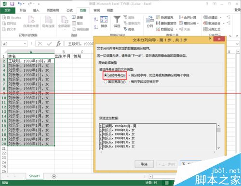Add a new sheet with plus icon
The image size is (241, 186).
tap(54, 176)
